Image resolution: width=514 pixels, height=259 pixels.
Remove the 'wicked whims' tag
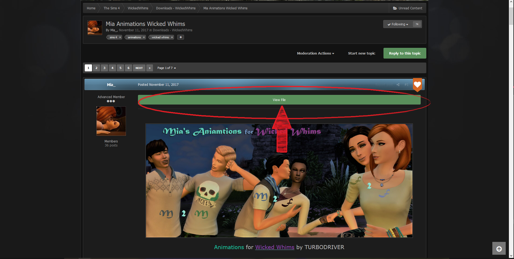[x=172, y=37]
